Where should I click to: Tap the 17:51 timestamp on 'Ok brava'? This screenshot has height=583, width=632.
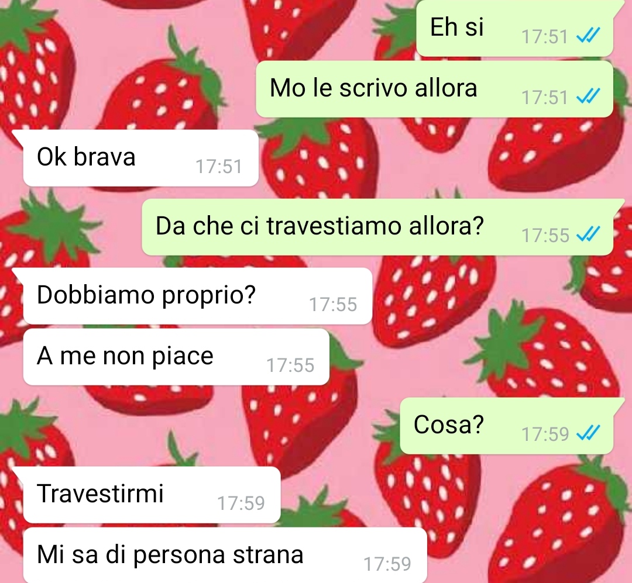click(219, 167)
